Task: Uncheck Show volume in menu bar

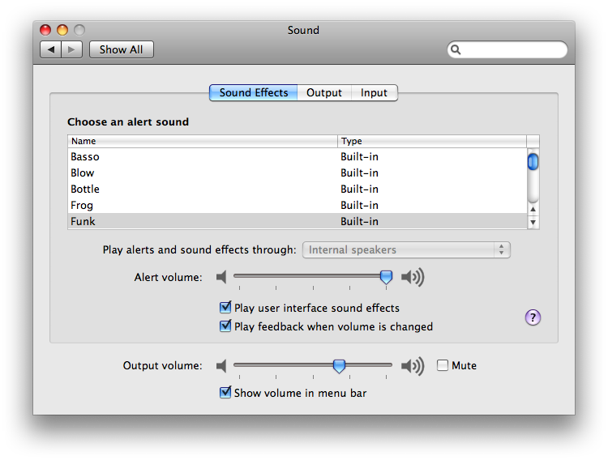Action: (225, 392)
